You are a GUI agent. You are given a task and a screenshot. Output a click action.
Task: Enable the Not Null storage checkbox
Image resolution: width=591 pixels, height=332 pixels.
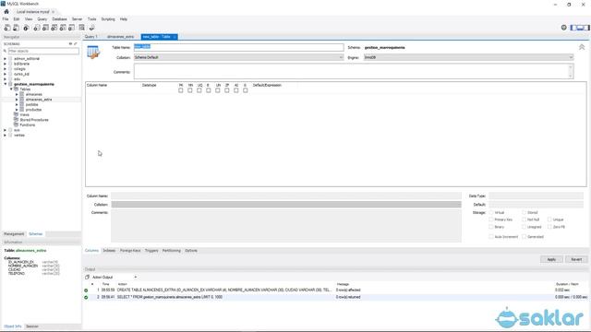point(524,219)
